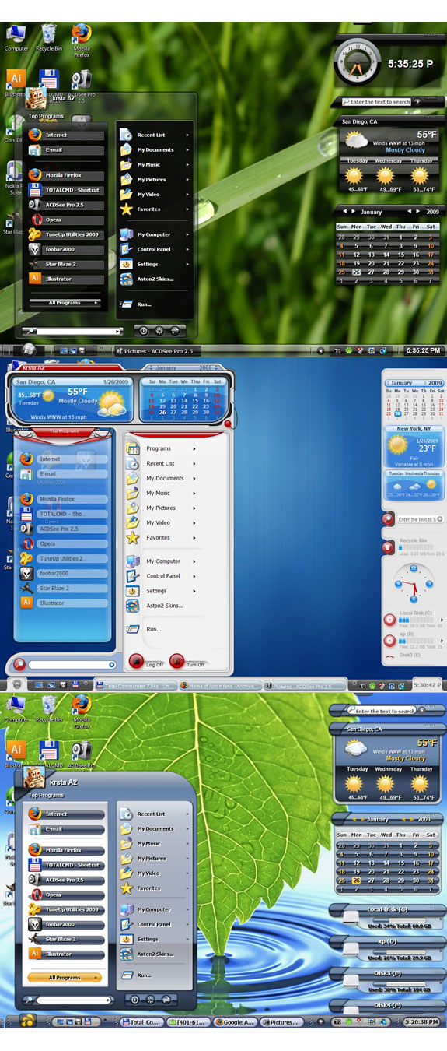
Task: Launch TuneUp Utilities 2009 in black start menu
Action: click(65, 234)
